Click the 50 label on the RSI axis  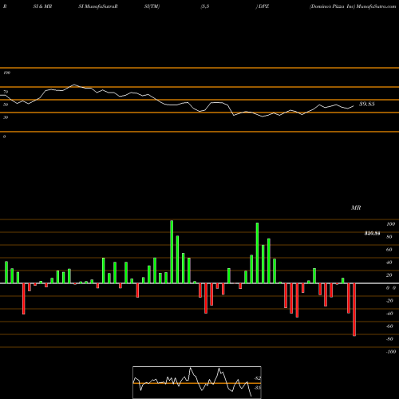(x=6, y=105)
